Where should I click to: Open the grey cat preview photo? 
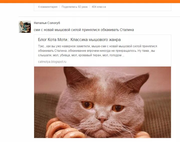coord(102,102)
